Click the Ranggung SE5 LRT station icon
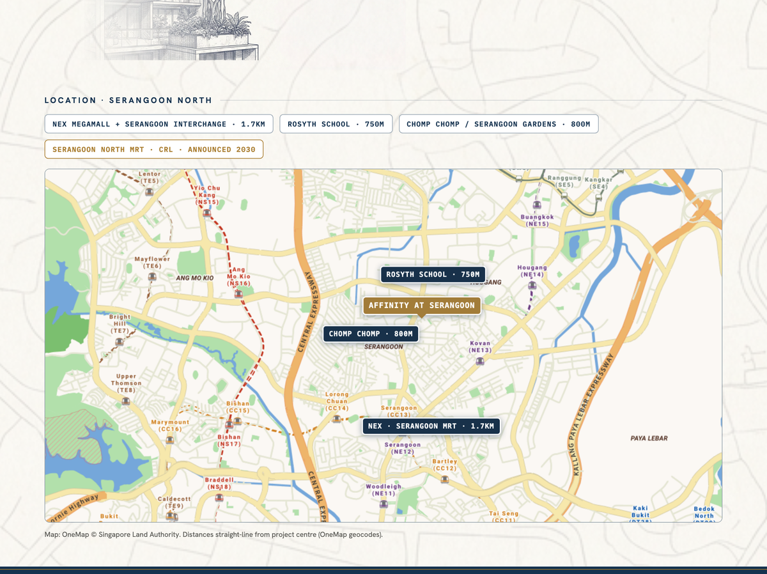The width and height of the screenshot is (767, 574). point(564,196)
